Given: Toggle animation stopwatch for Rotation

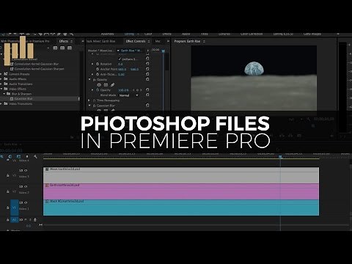Looking at the screenshot, I should tap(98, 64).
